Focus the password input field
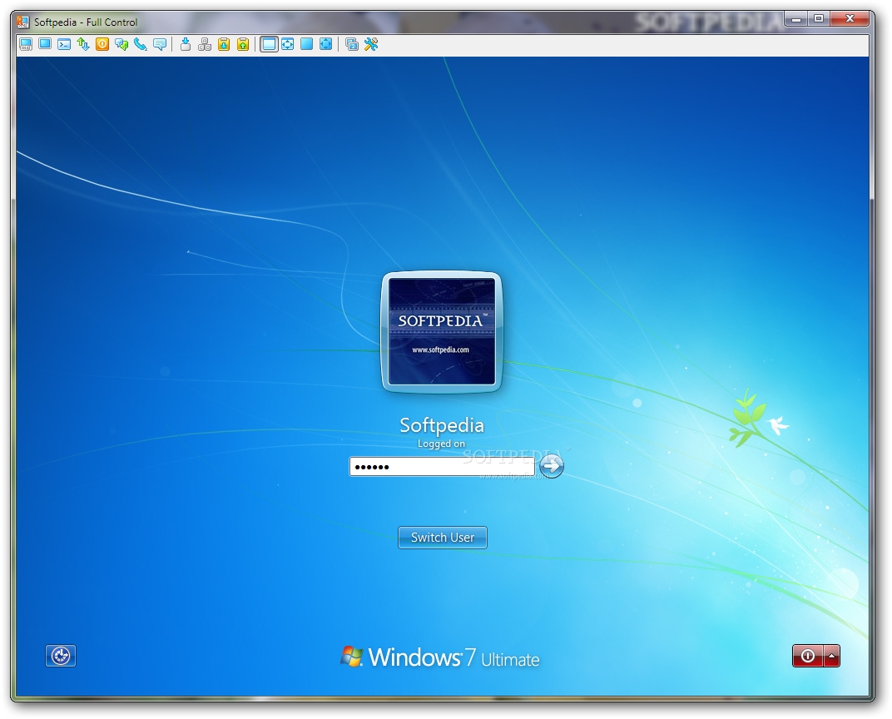Viewport: 892px width, 719px height. point(442,467)
